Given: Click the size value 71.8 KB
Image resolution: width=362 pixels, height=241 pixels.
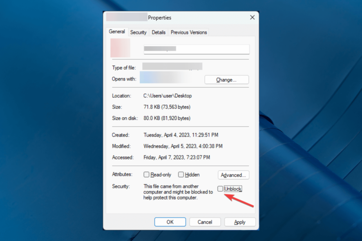Looking at the screenshot, I should point(167,107).
